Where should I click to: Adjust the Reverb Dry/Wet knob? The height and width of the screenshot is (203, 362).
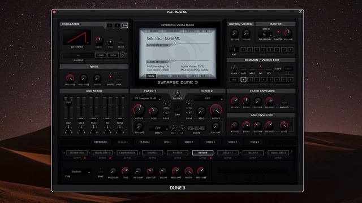201,171
